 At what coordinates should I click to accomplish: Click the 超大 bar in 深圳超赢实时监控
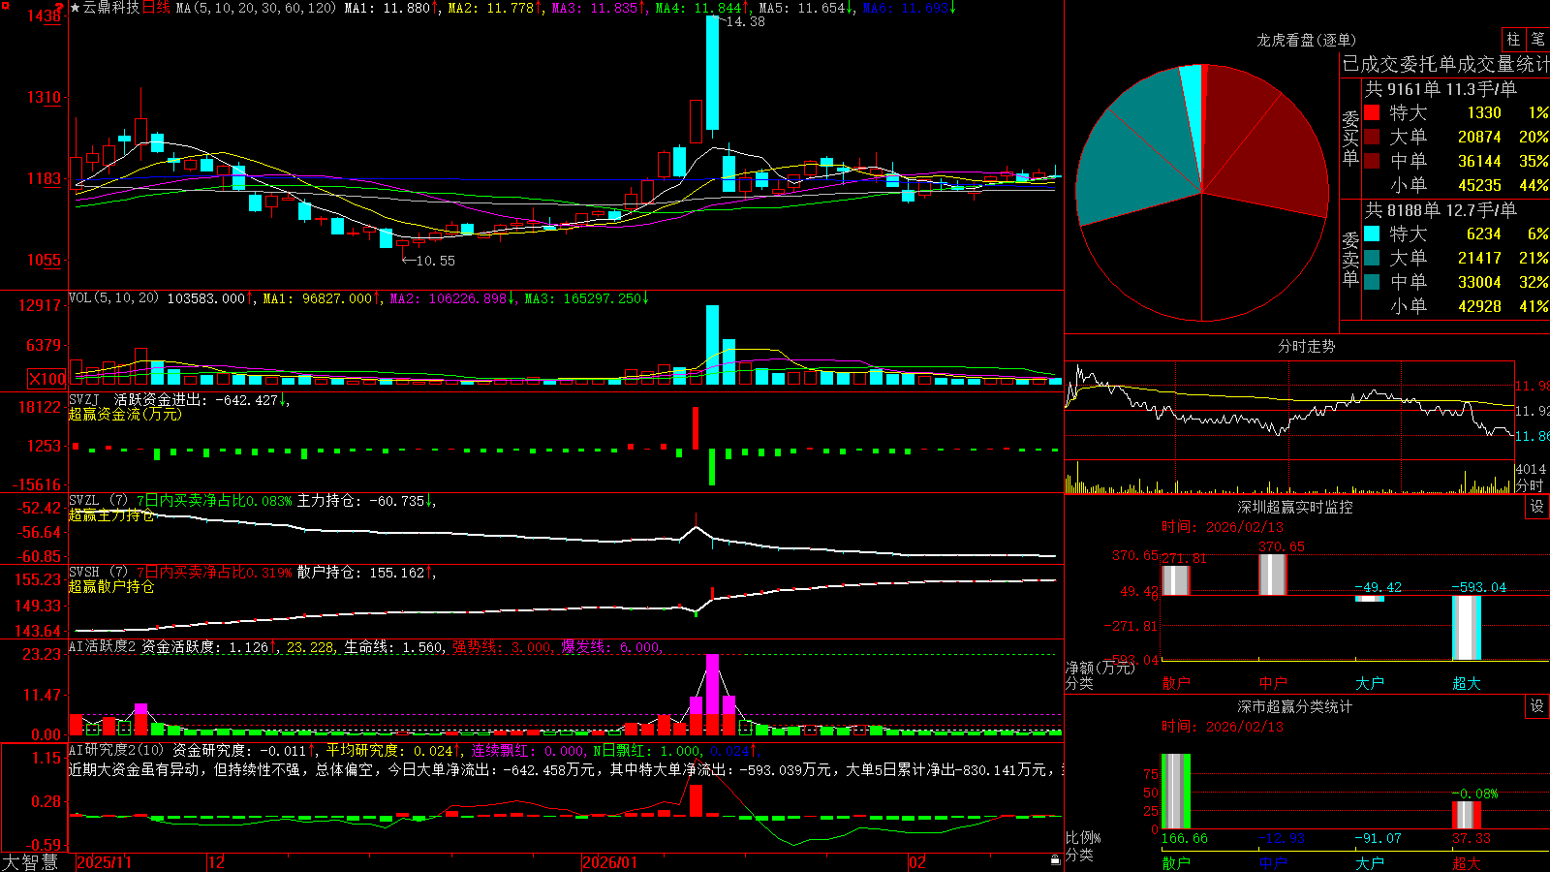1466,627
